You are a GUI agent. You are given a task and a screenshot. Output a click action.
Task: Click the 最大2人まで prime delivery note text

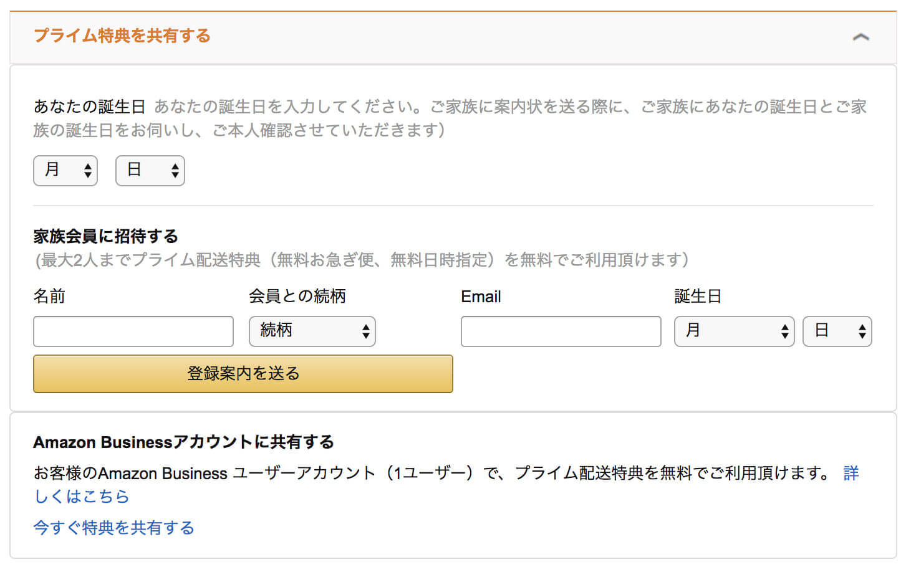[x=362, y=260]
